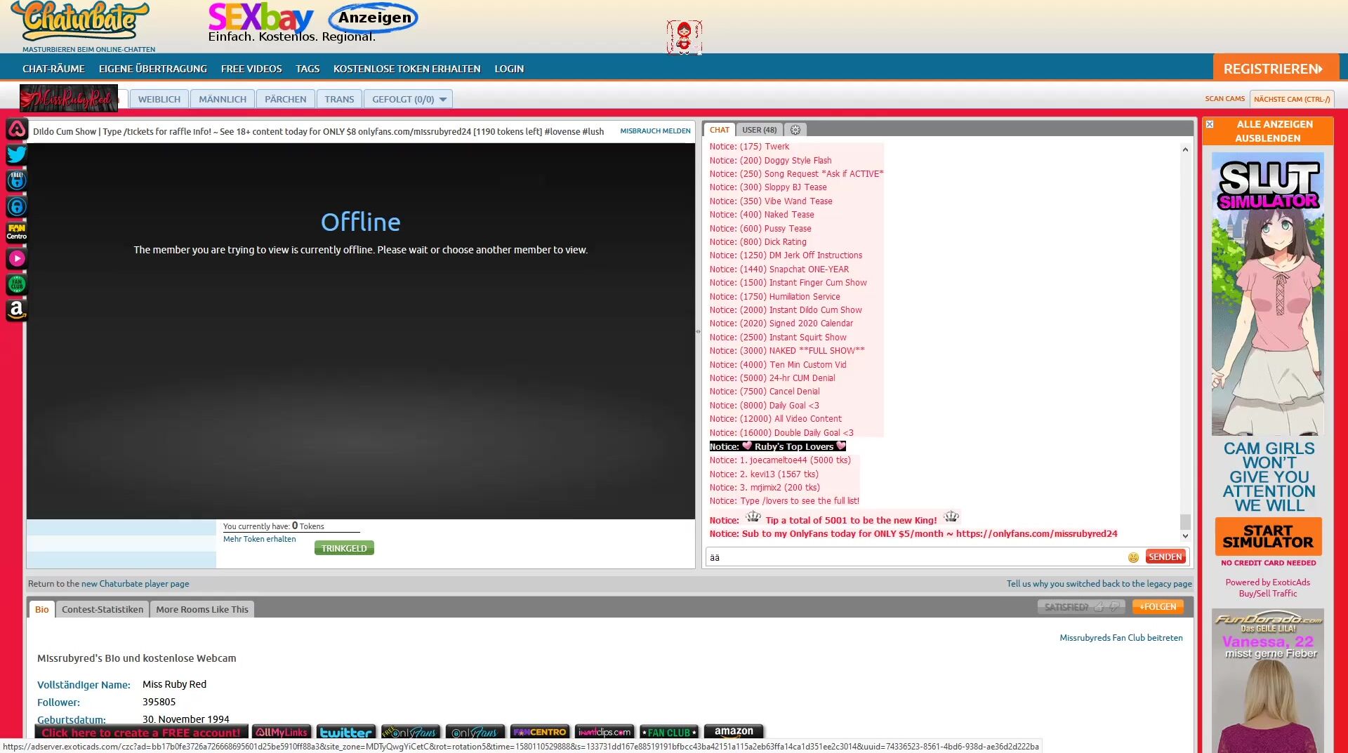Click the +FOLGEN button

click(x=1158, y=606)
